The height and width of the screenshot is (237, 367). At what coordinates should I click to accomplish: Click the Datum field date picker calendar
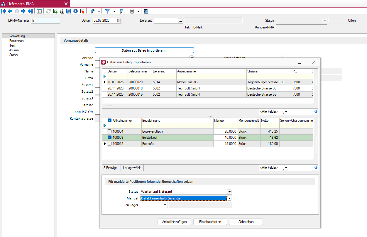pos(119,21)
